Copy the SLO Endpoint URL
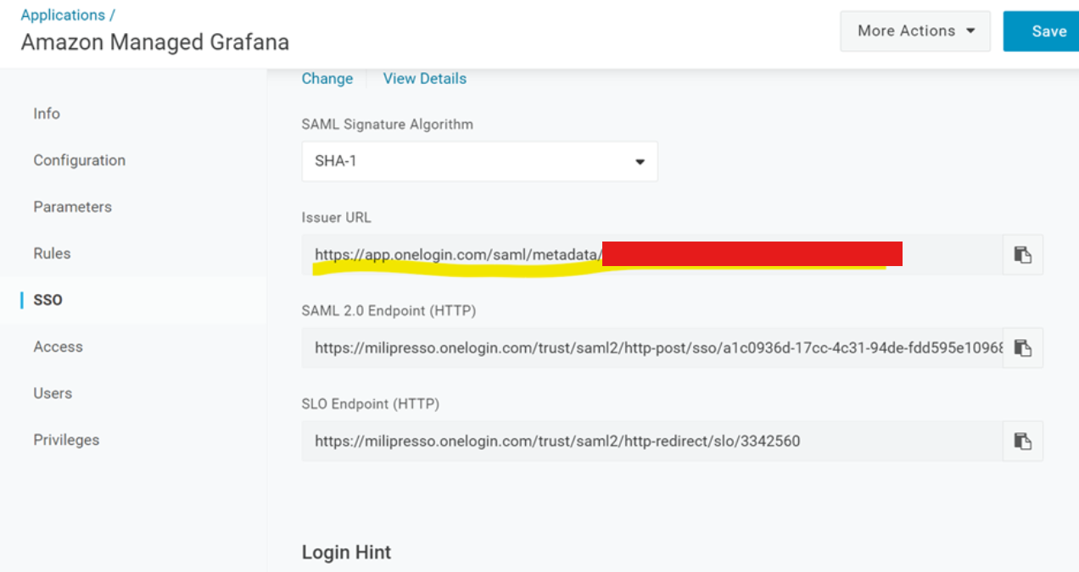The image size is (1079, 572). [1023, 441]
